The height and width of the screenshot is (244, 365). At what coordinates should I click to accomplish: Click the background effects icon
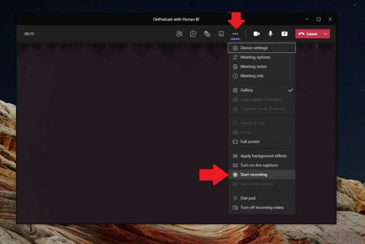[x=235, y=156]
